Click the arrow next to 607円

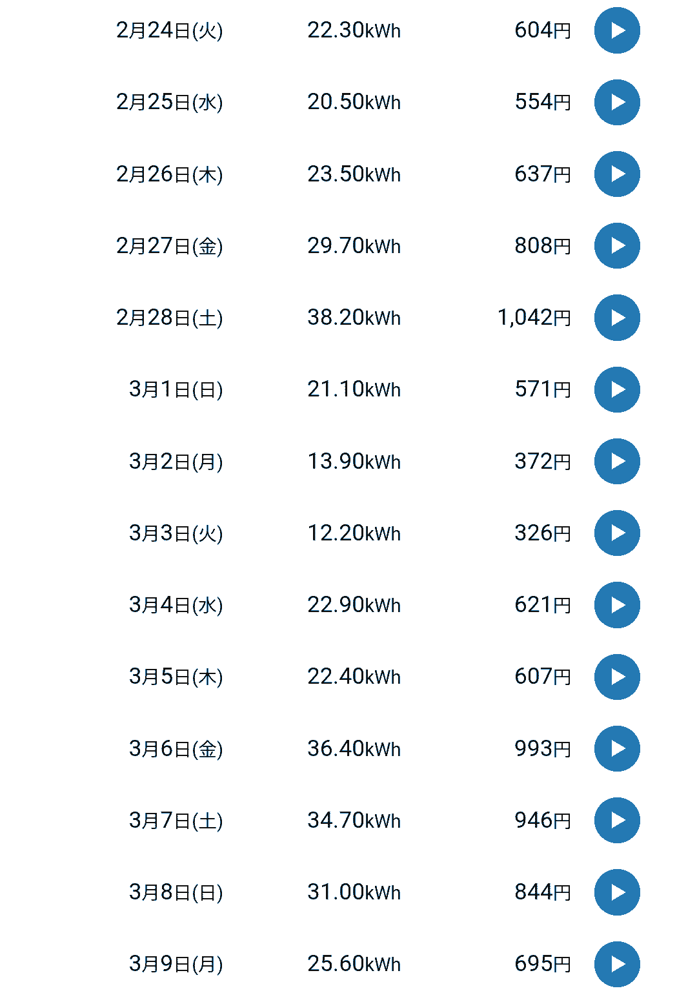(x=617, y=677)
